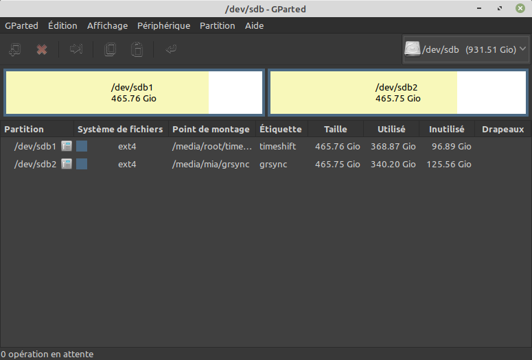532x360 pixels.
Task: Click the grsync label cell
Action: (273, 165)
